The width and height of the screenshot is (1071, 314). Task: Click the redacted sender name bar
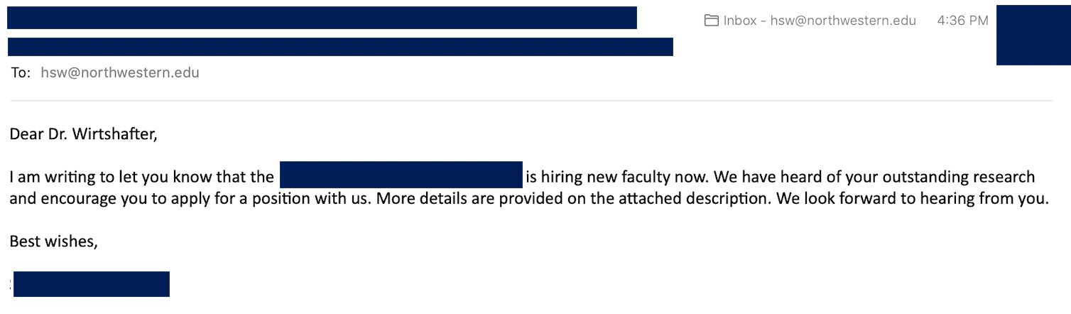click(x=322, y=18)
